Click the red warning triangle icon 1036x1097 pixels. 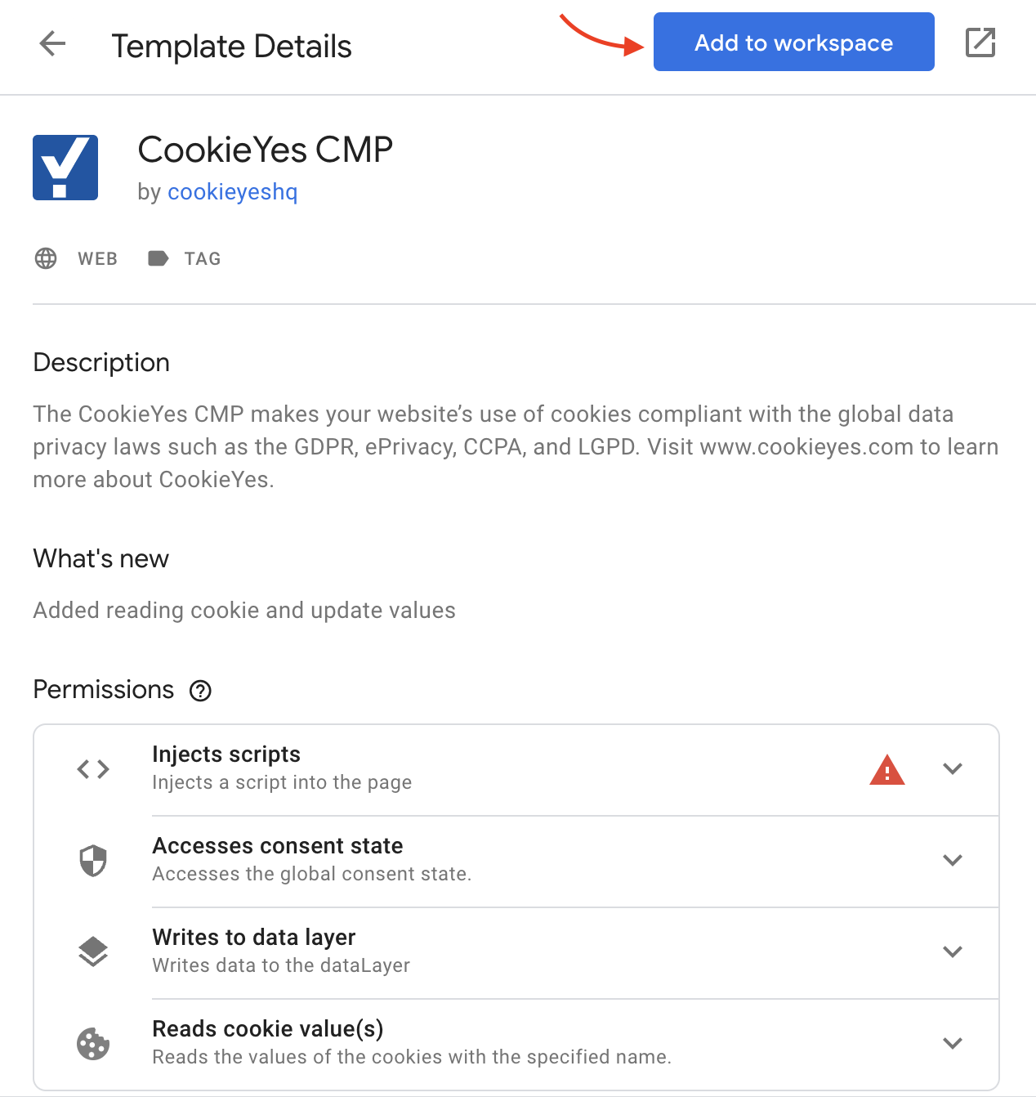tap(887, 770)
